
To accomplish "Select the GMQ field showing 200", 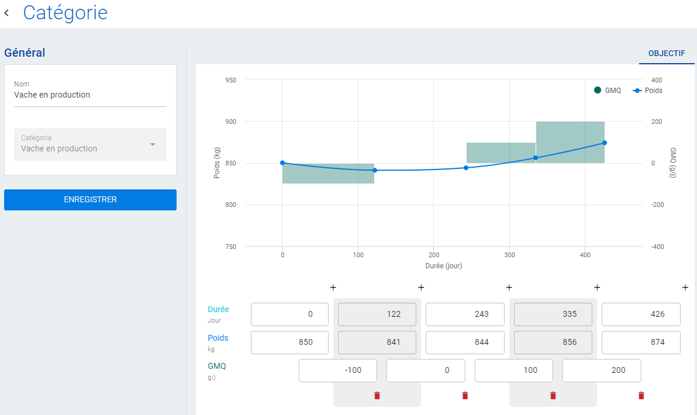I will tap(602, 371).
